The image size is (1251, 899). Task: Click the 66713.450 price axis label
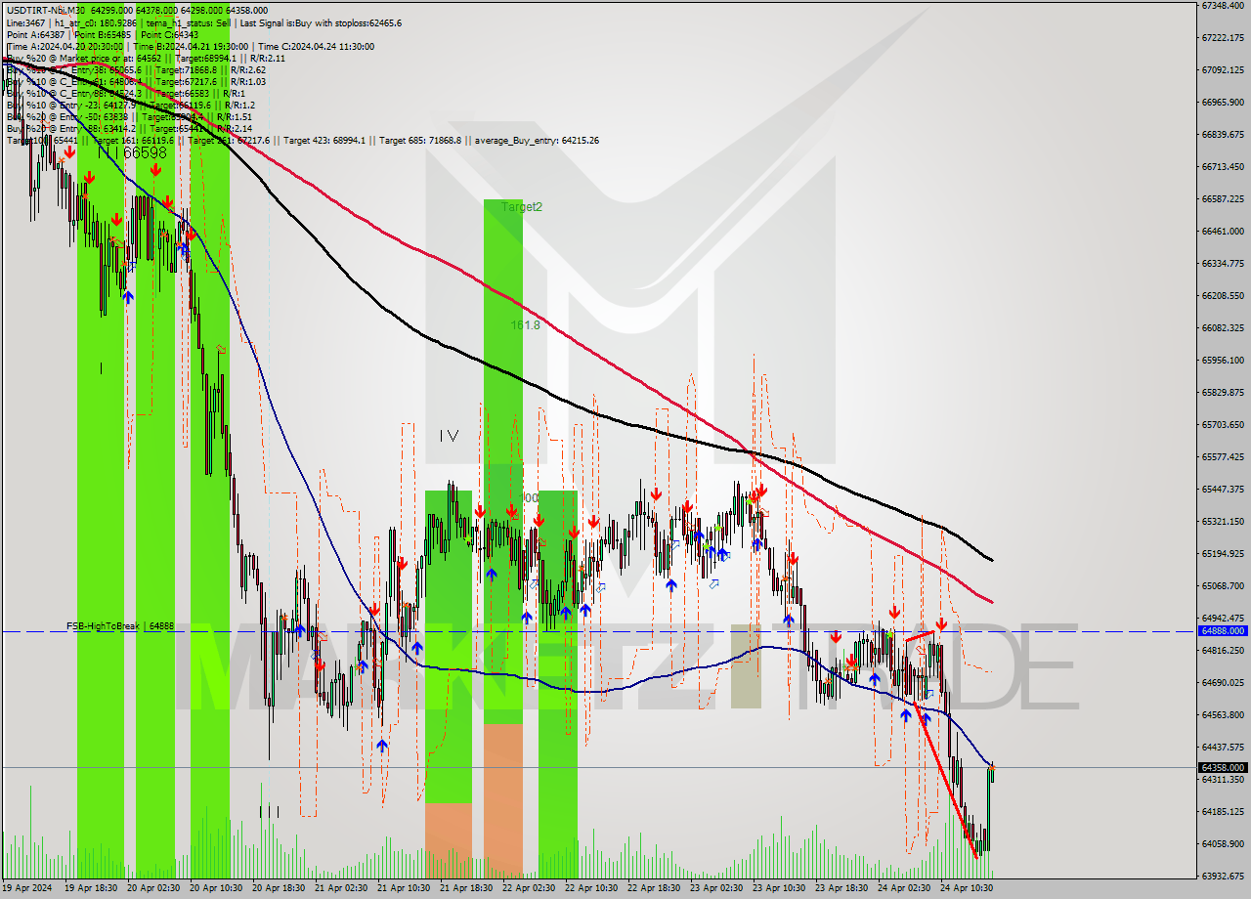point(1223,166)
